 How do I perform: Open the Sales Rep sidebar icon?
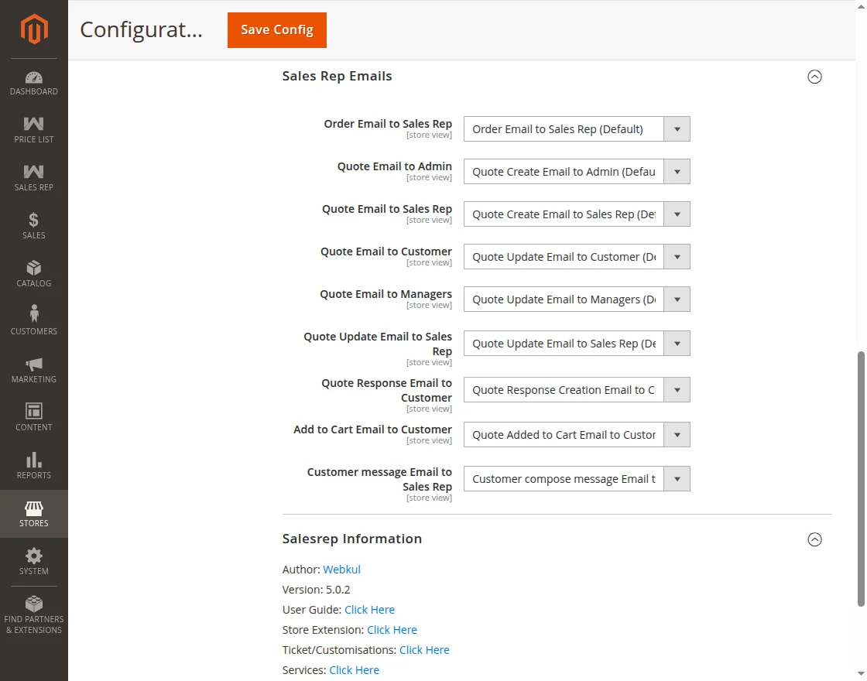tap(34, 172)
